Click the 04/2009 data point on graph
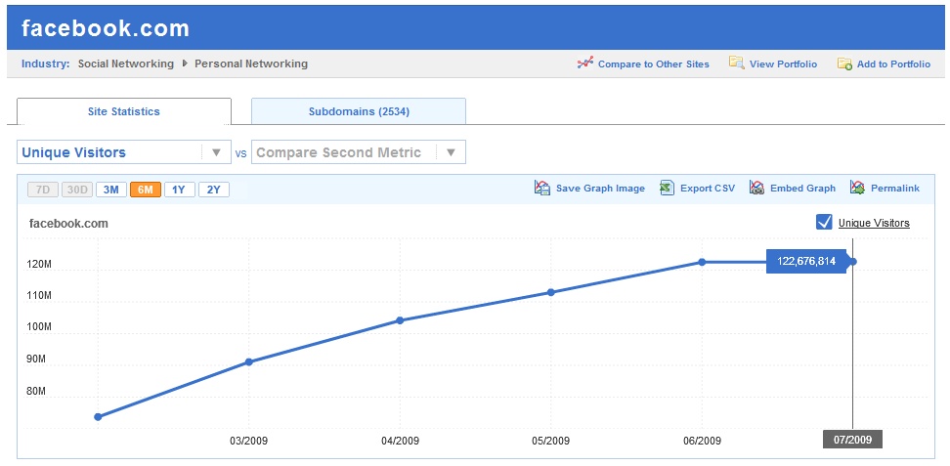This screenshot has height=466, width=950. (400, 320)
